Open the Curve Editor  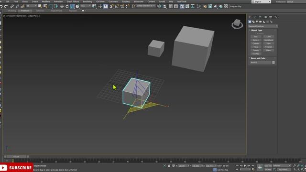pos(187,6)
